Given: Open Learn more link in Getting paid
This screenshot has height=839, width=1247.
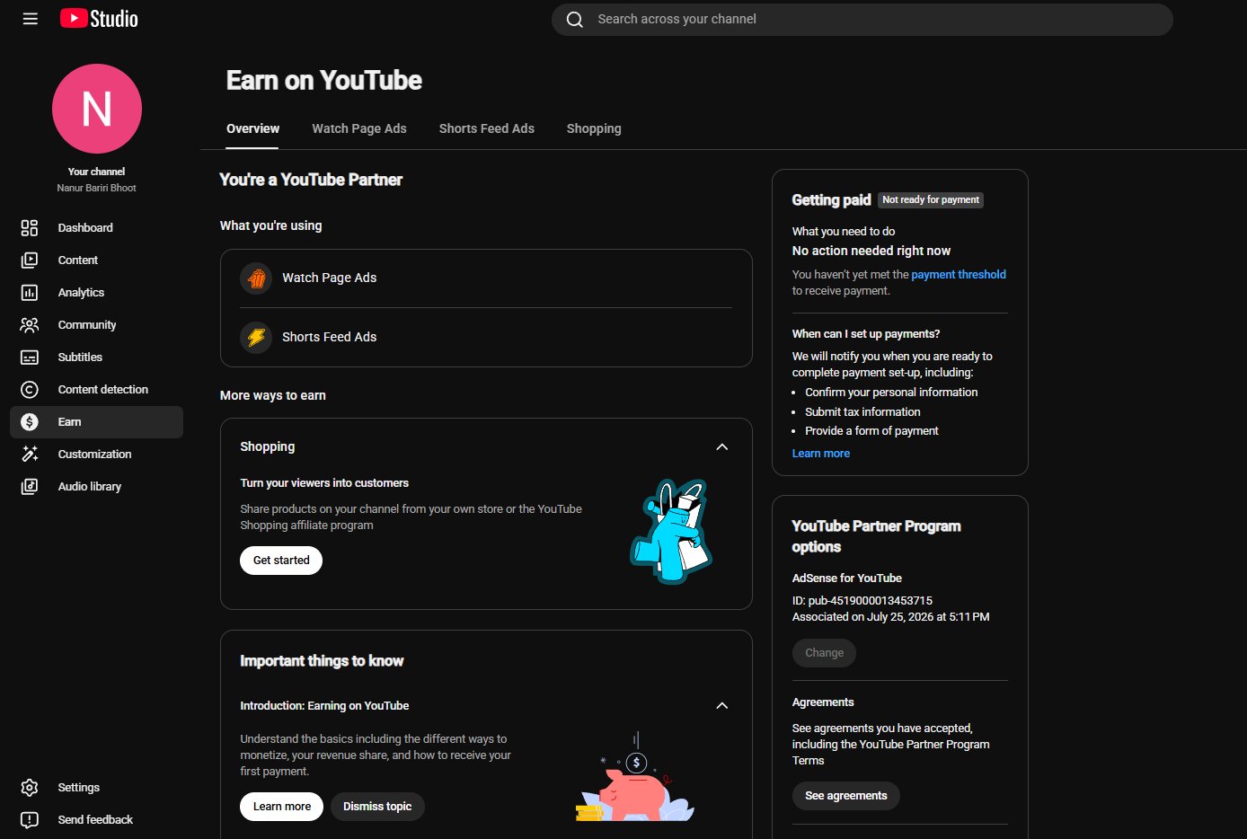Looking at the screenshot, I should coord(821,454).
